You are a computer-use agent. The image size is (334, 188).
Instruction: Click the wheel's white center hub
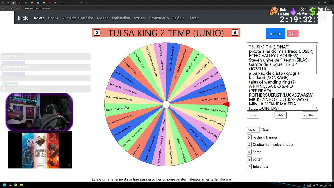point(166,104)
